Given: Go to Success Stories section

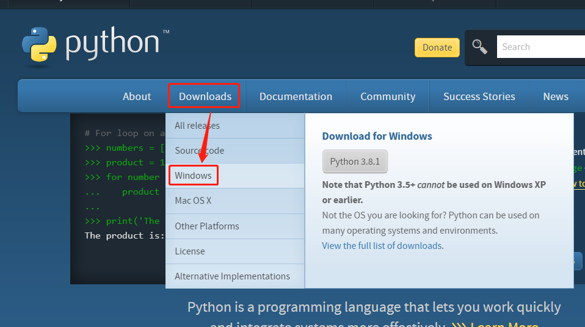Looking at the screenshot, I should [x=479, y=96].
